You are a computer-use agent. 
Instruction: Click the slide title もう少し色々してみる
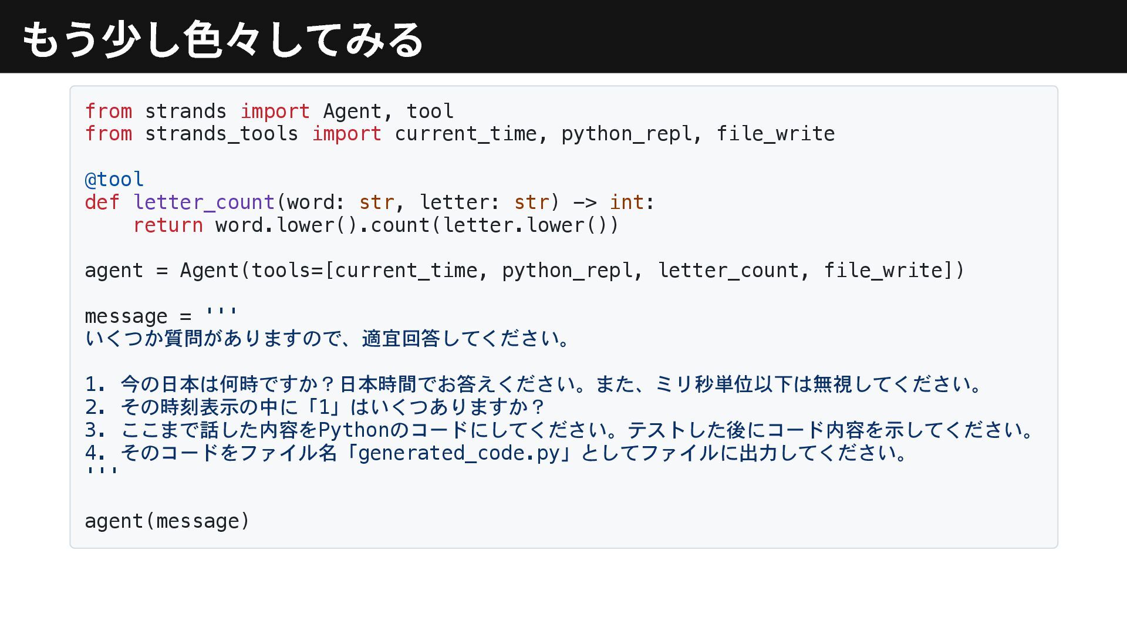coord(222,39)
